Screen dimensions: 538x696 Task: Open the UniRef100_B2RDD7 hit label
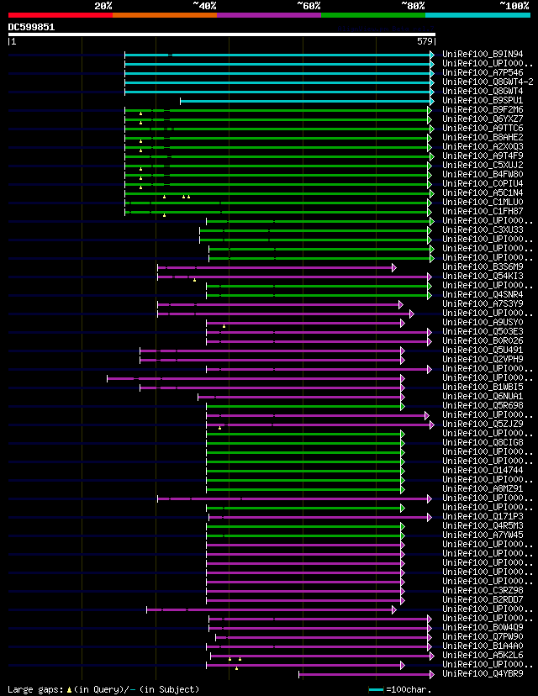[x=483, y=599]
